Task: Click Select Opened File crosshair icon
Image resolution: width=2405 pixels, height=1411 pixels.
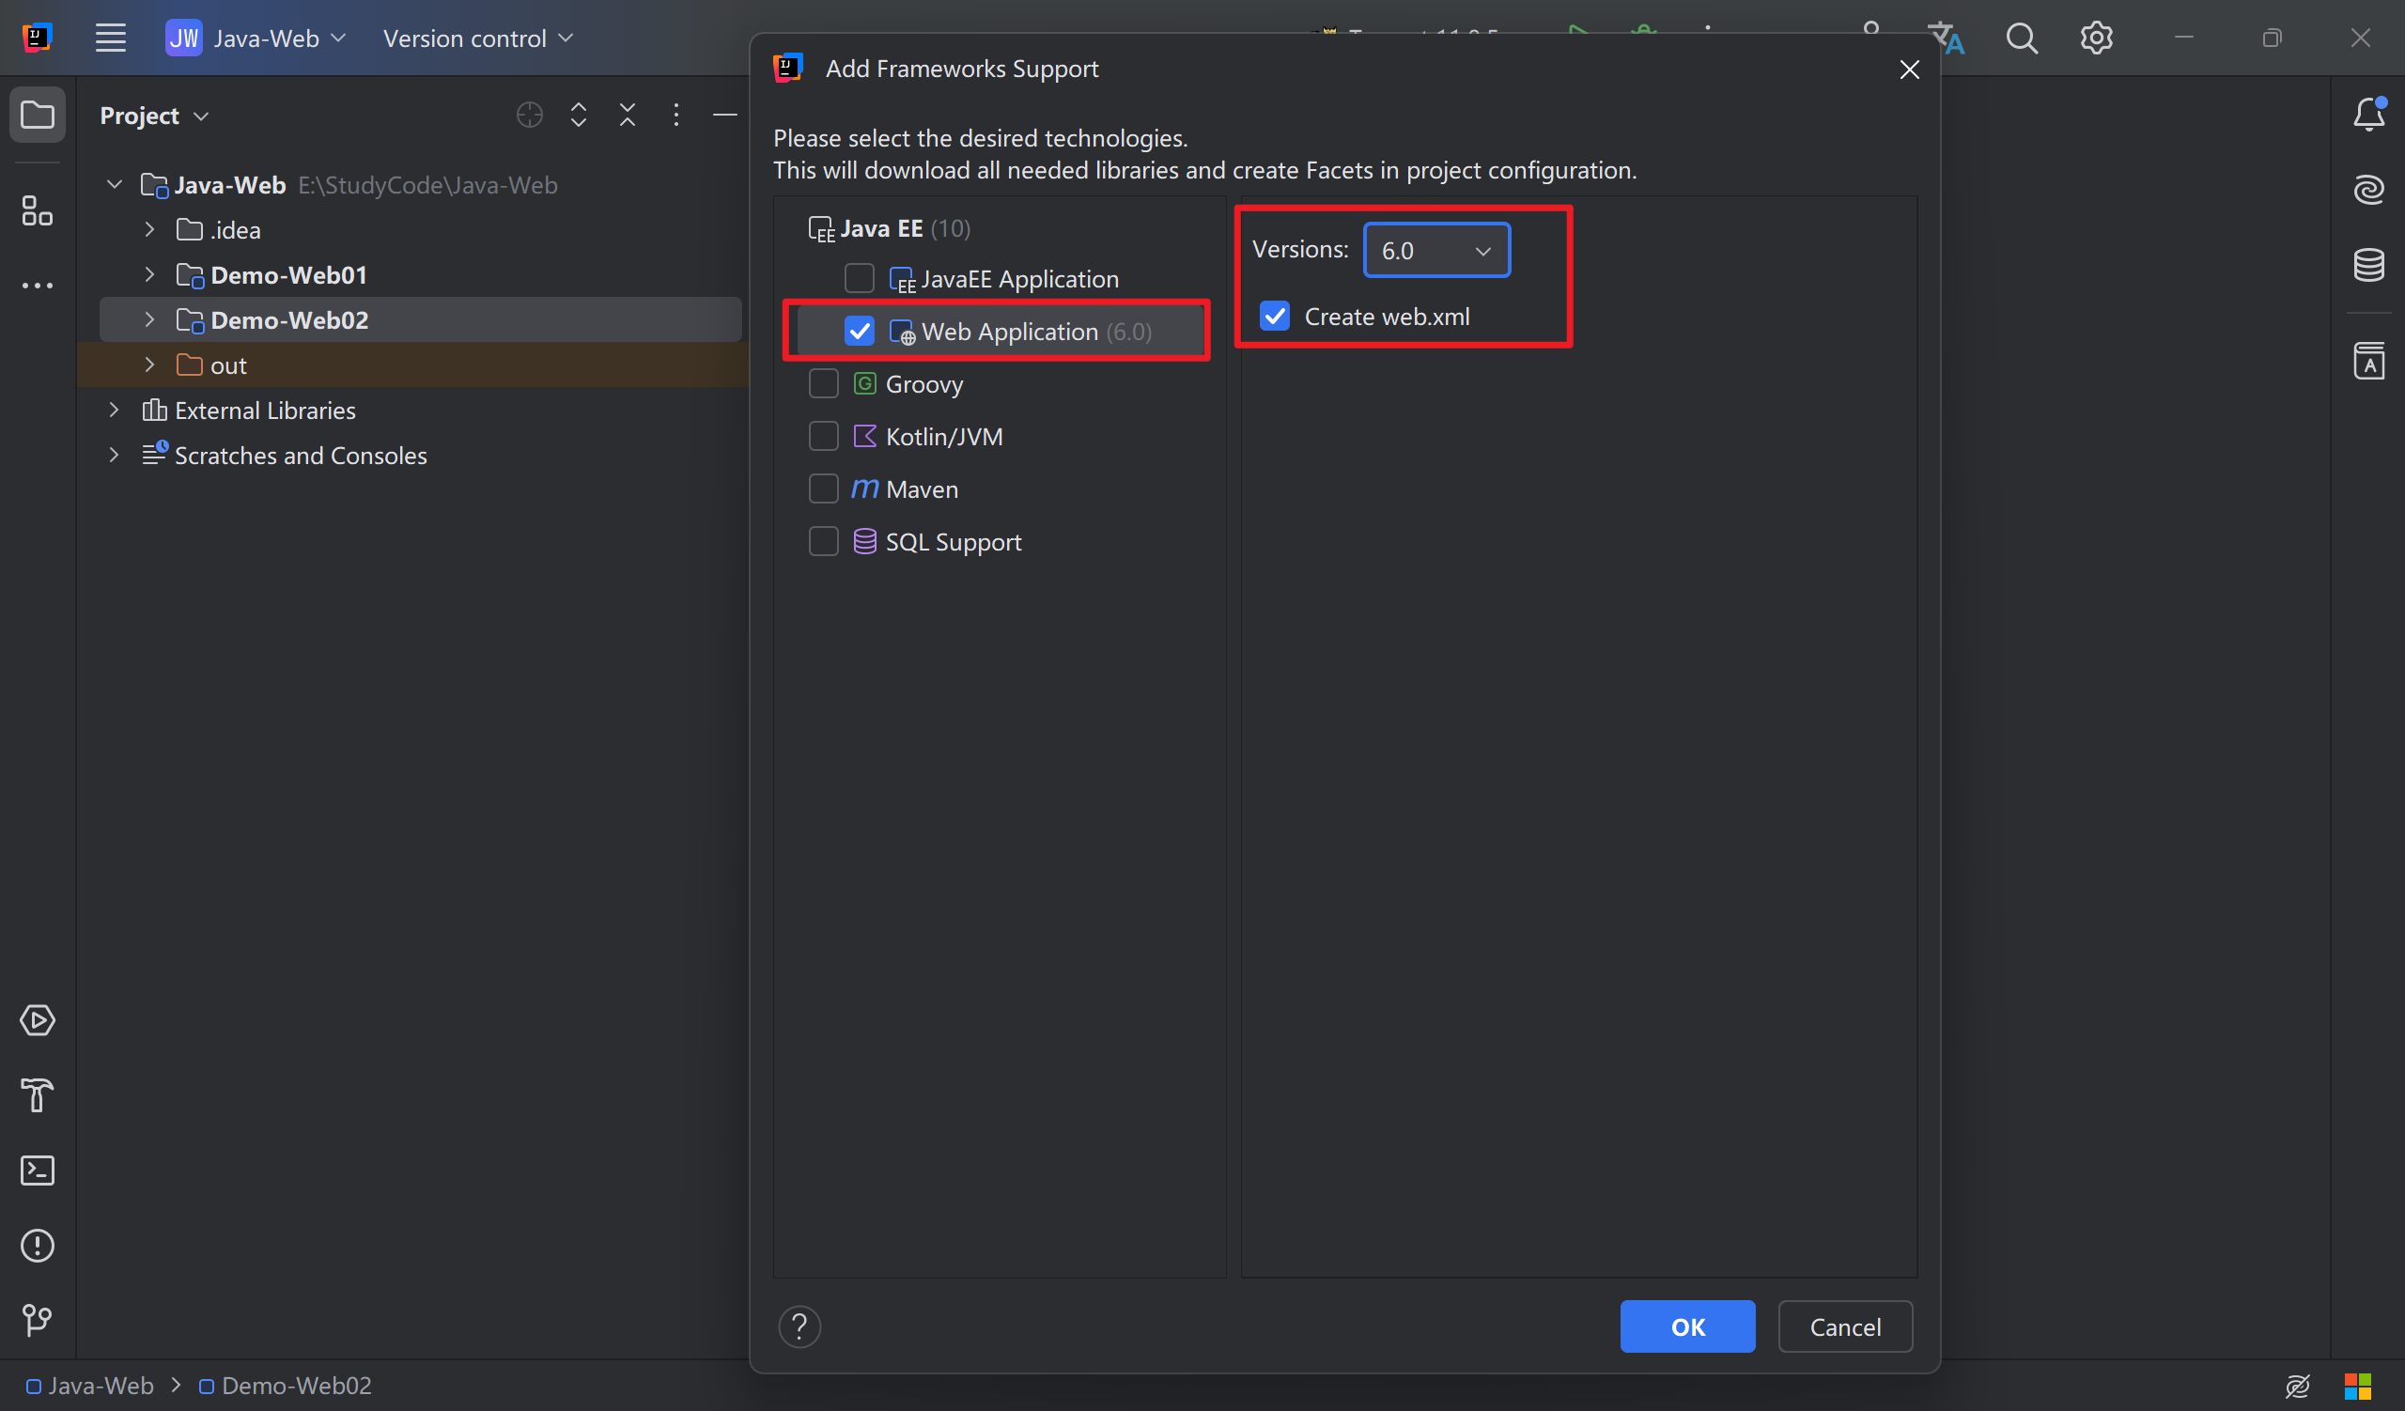Action: (530, 116)
